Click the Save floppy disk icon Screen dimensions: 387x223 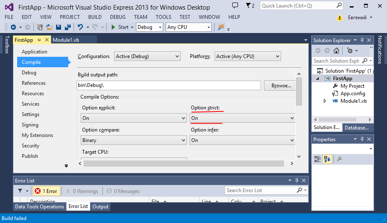pos(59,27)
